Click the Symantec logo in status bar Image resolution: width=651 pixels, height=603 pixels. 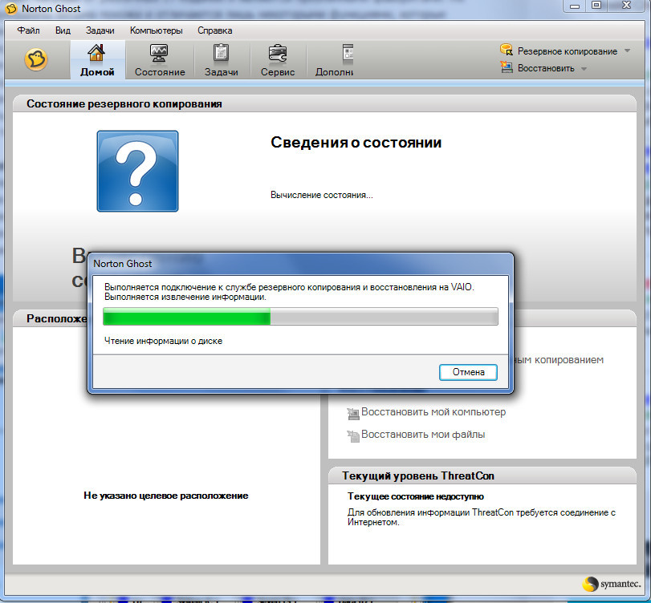pos(612,585)
